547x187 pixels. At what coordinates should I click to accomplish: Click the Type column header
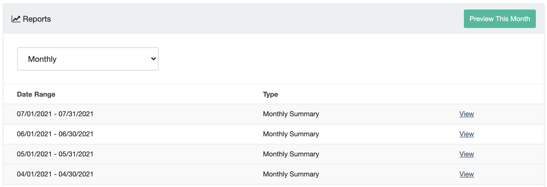click(270, 94)
